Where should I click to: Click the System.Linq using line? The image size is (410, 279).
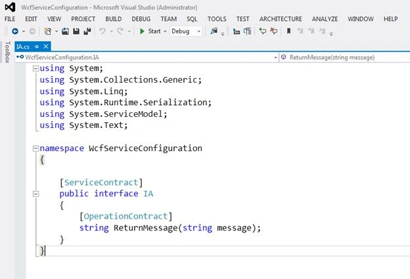coord(83,91)
